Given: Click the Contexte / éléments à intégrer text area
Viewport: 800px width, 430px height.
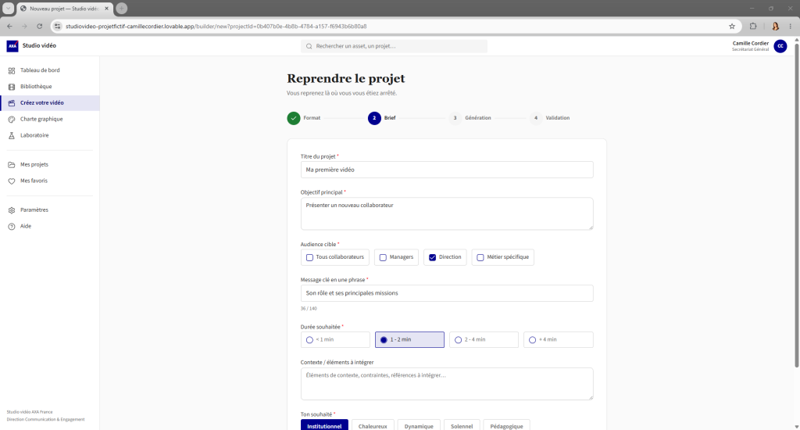Looking at the screenshot, I should [x=447, y=384].
